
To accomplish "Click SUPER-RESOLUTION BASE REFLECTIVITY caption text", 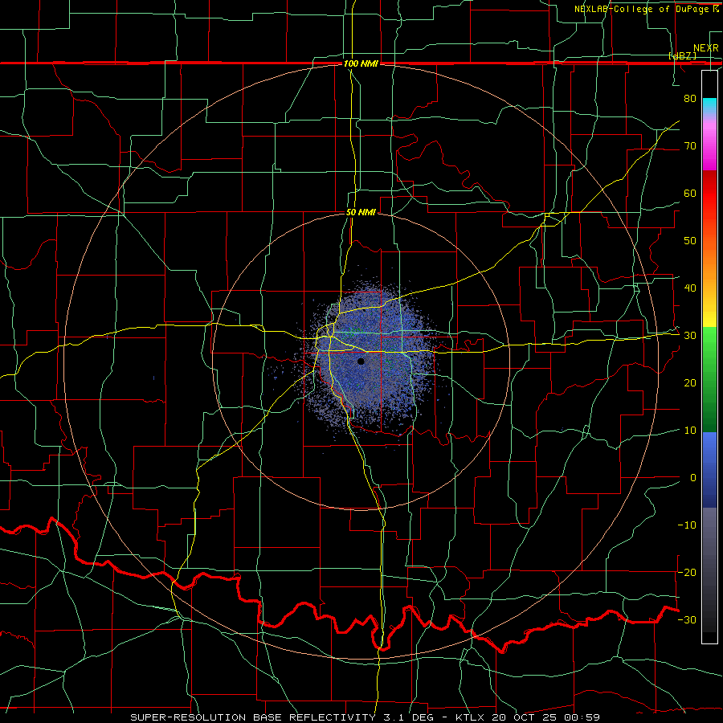I will tap(252, 717).
